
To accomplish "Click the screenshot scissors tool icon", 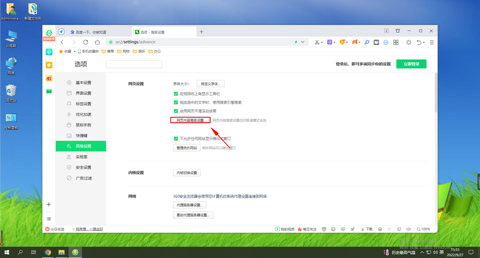I will (317, 42).
